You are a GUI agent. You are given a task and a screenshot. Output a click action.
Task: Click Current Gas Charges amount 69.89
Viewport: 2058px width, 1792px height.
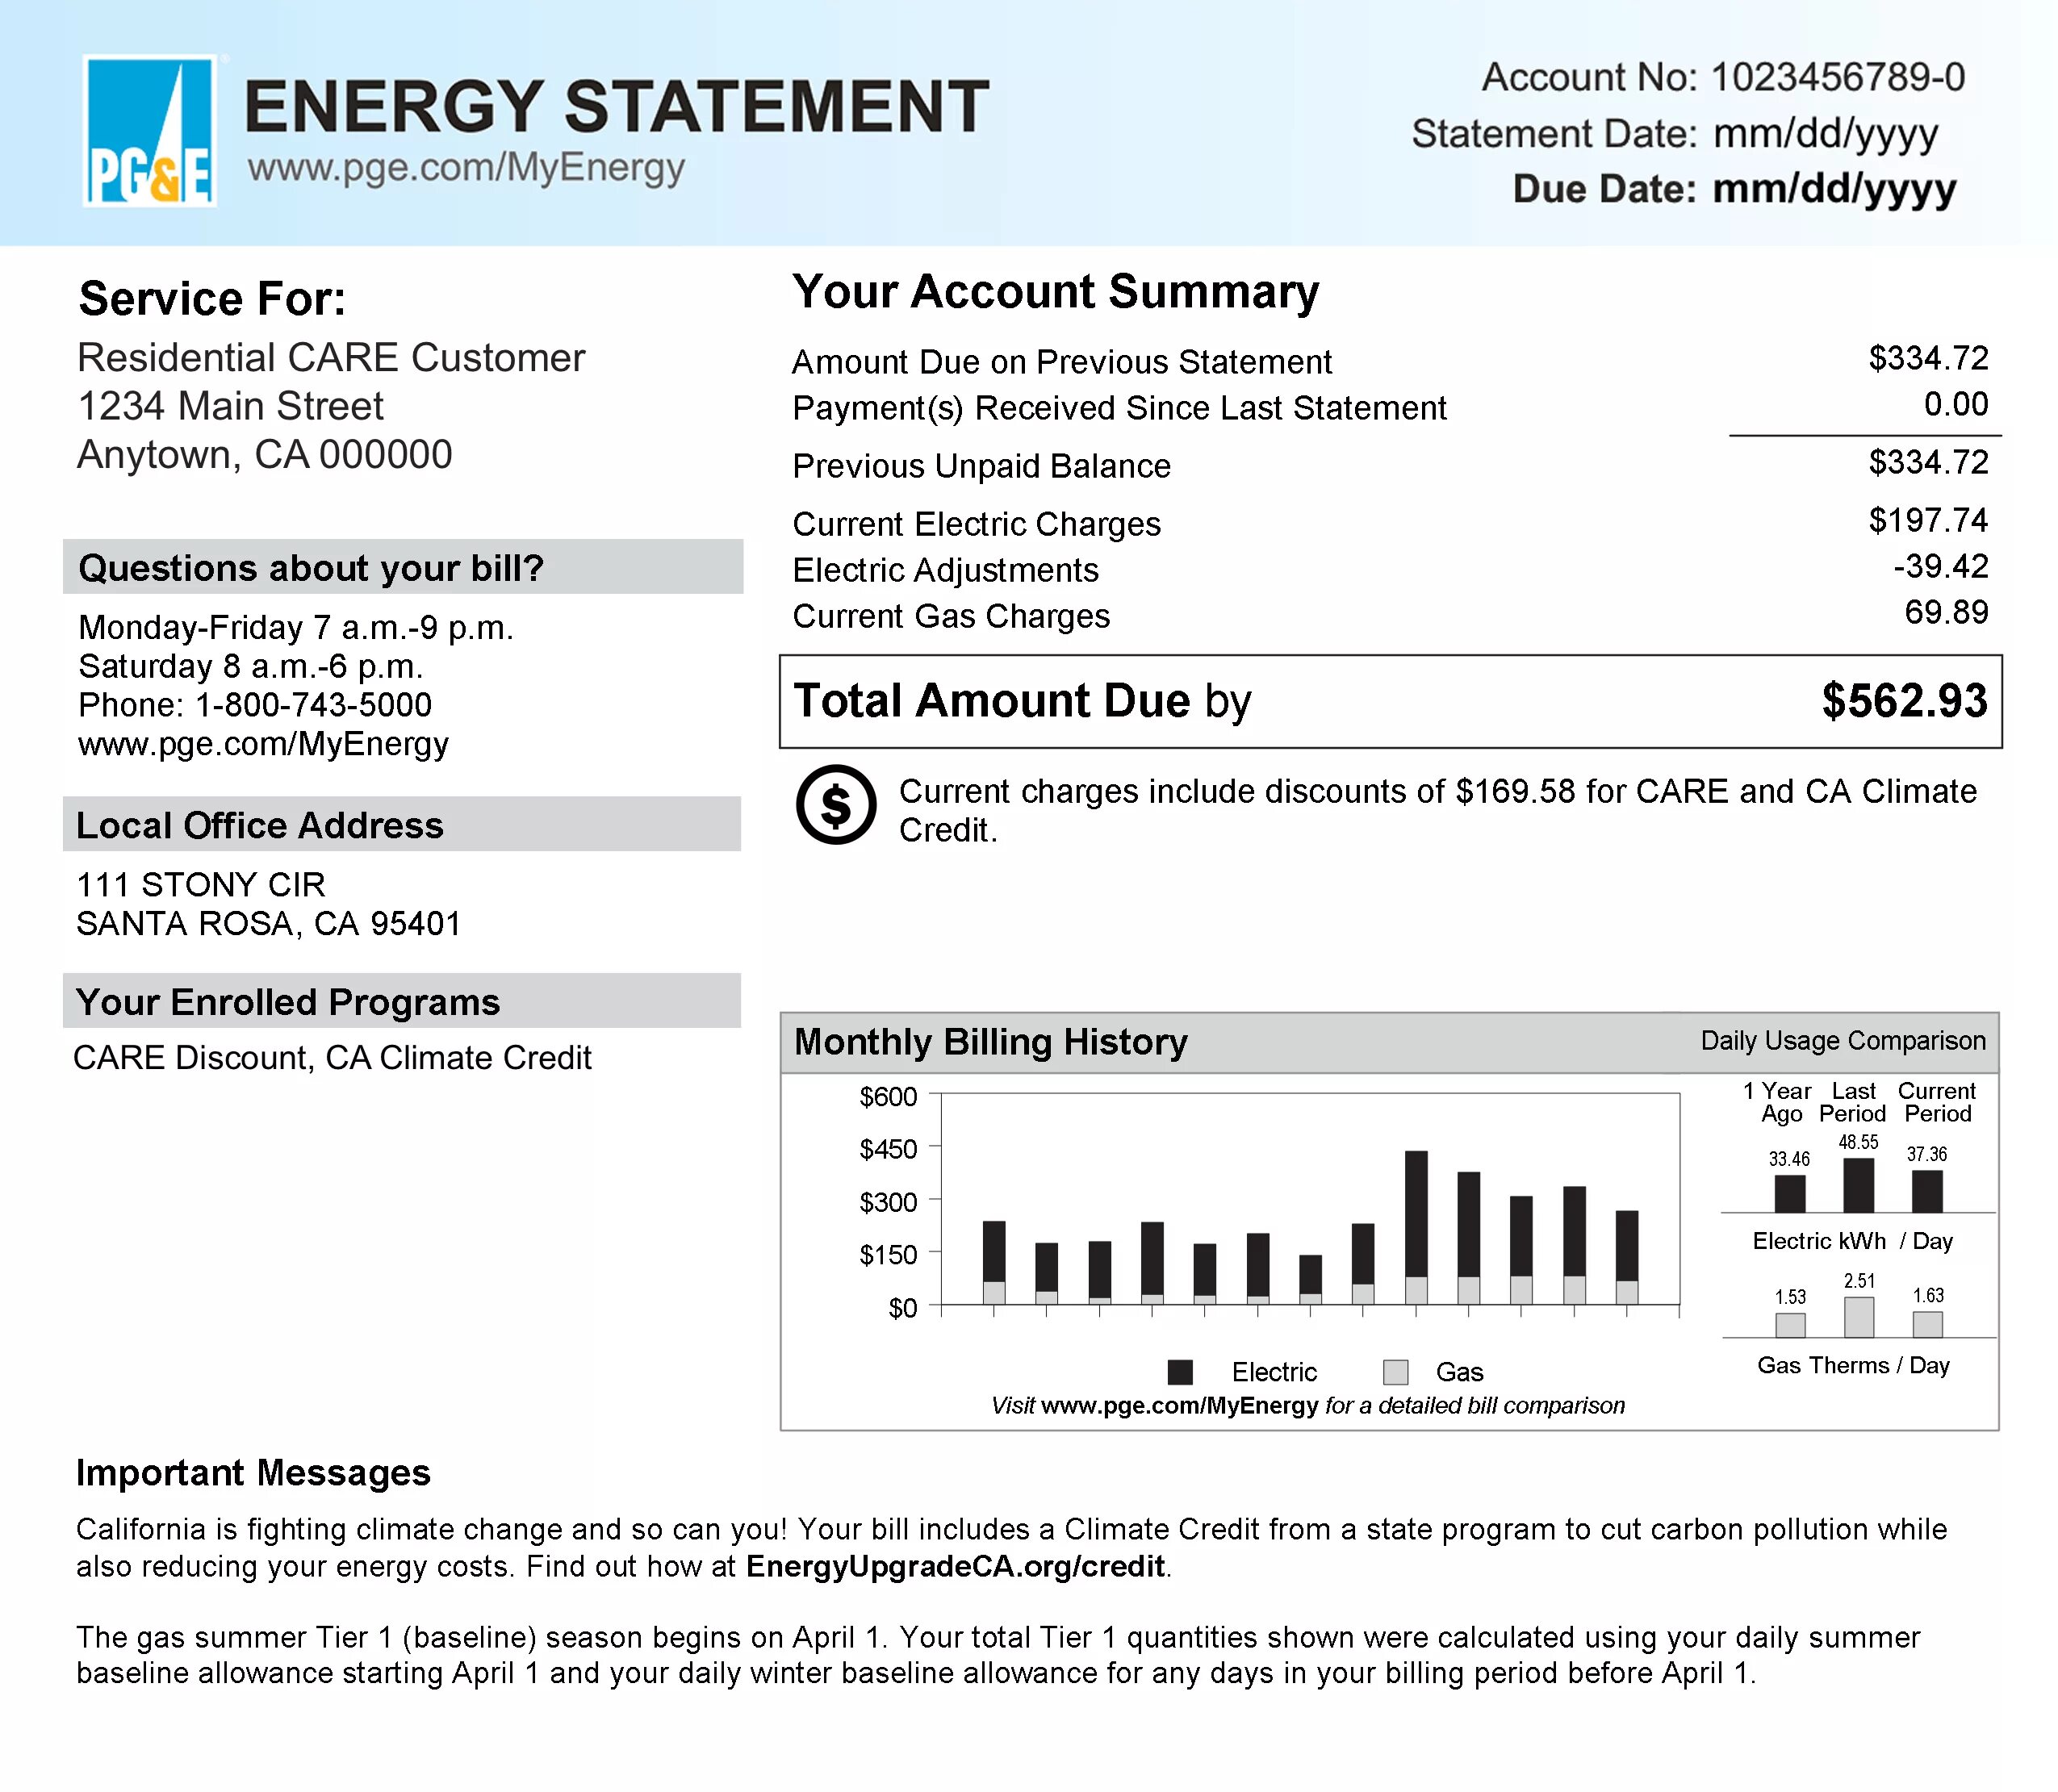coord(1947,612)
